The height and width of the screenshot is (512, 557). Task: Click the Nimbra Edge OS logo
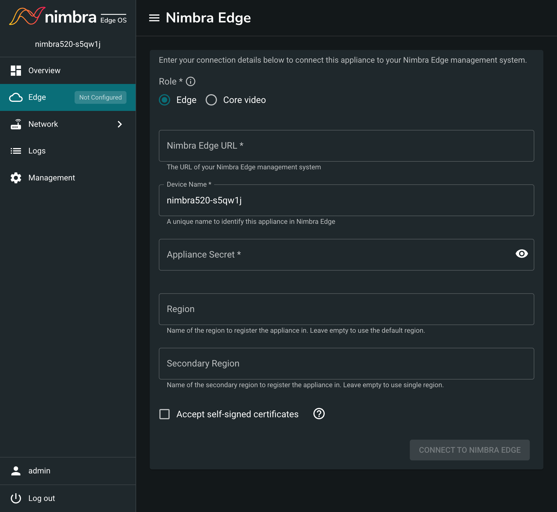click(x=68, y=16)
